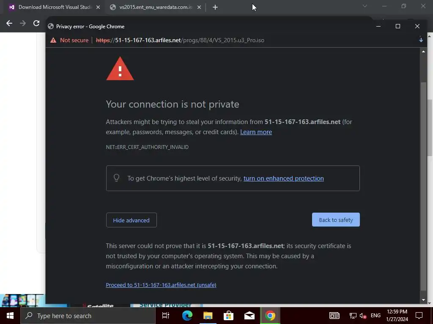Image resolution: width=433 pixels, height=324 pixels.
Task: Click the blue download arrow in popup
Action: tap(421, 40)
